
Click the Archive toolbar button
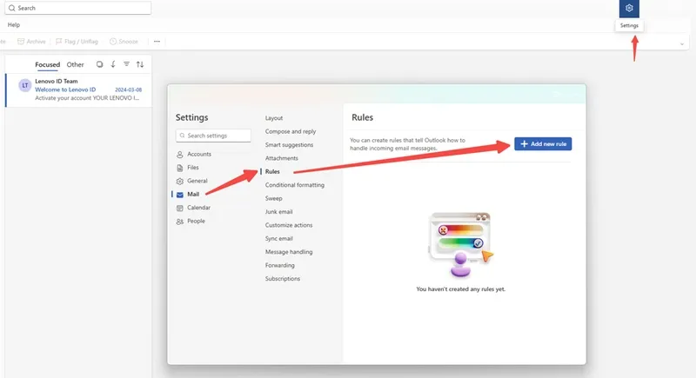pos(31,42)
